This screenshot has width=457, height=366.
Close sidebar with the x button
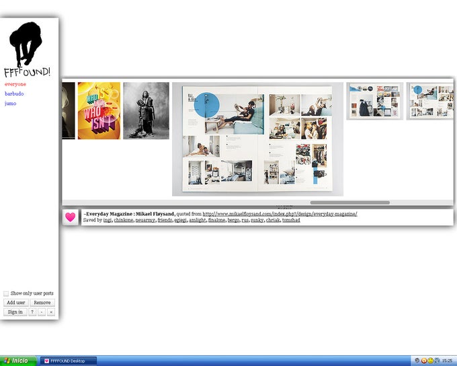(51, 312)
